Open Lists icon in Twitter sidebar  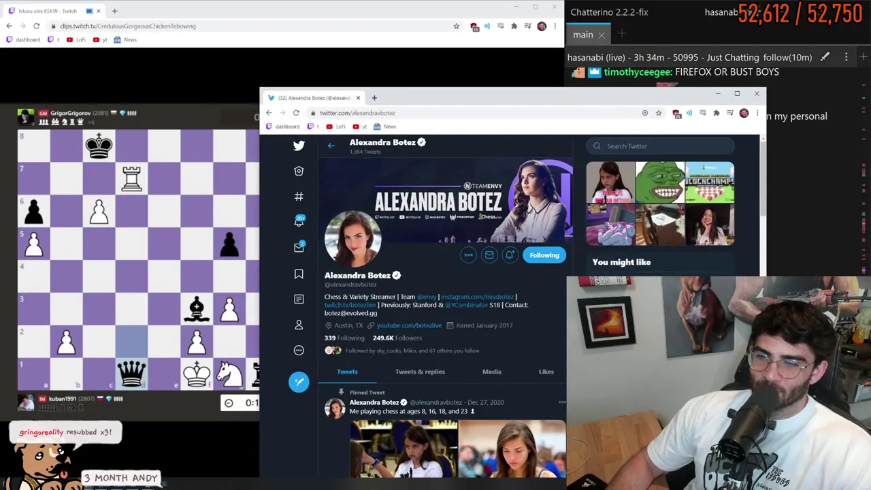(x=299, y=299)
